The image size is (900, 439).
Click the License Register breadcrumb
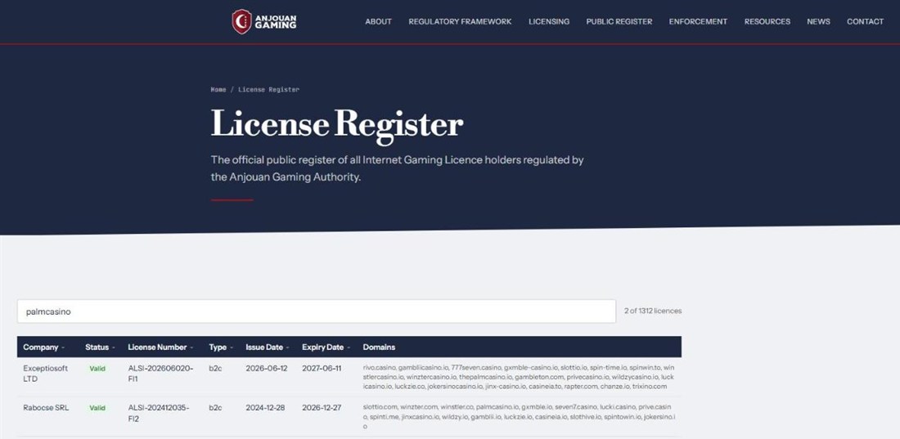point(268,90)
